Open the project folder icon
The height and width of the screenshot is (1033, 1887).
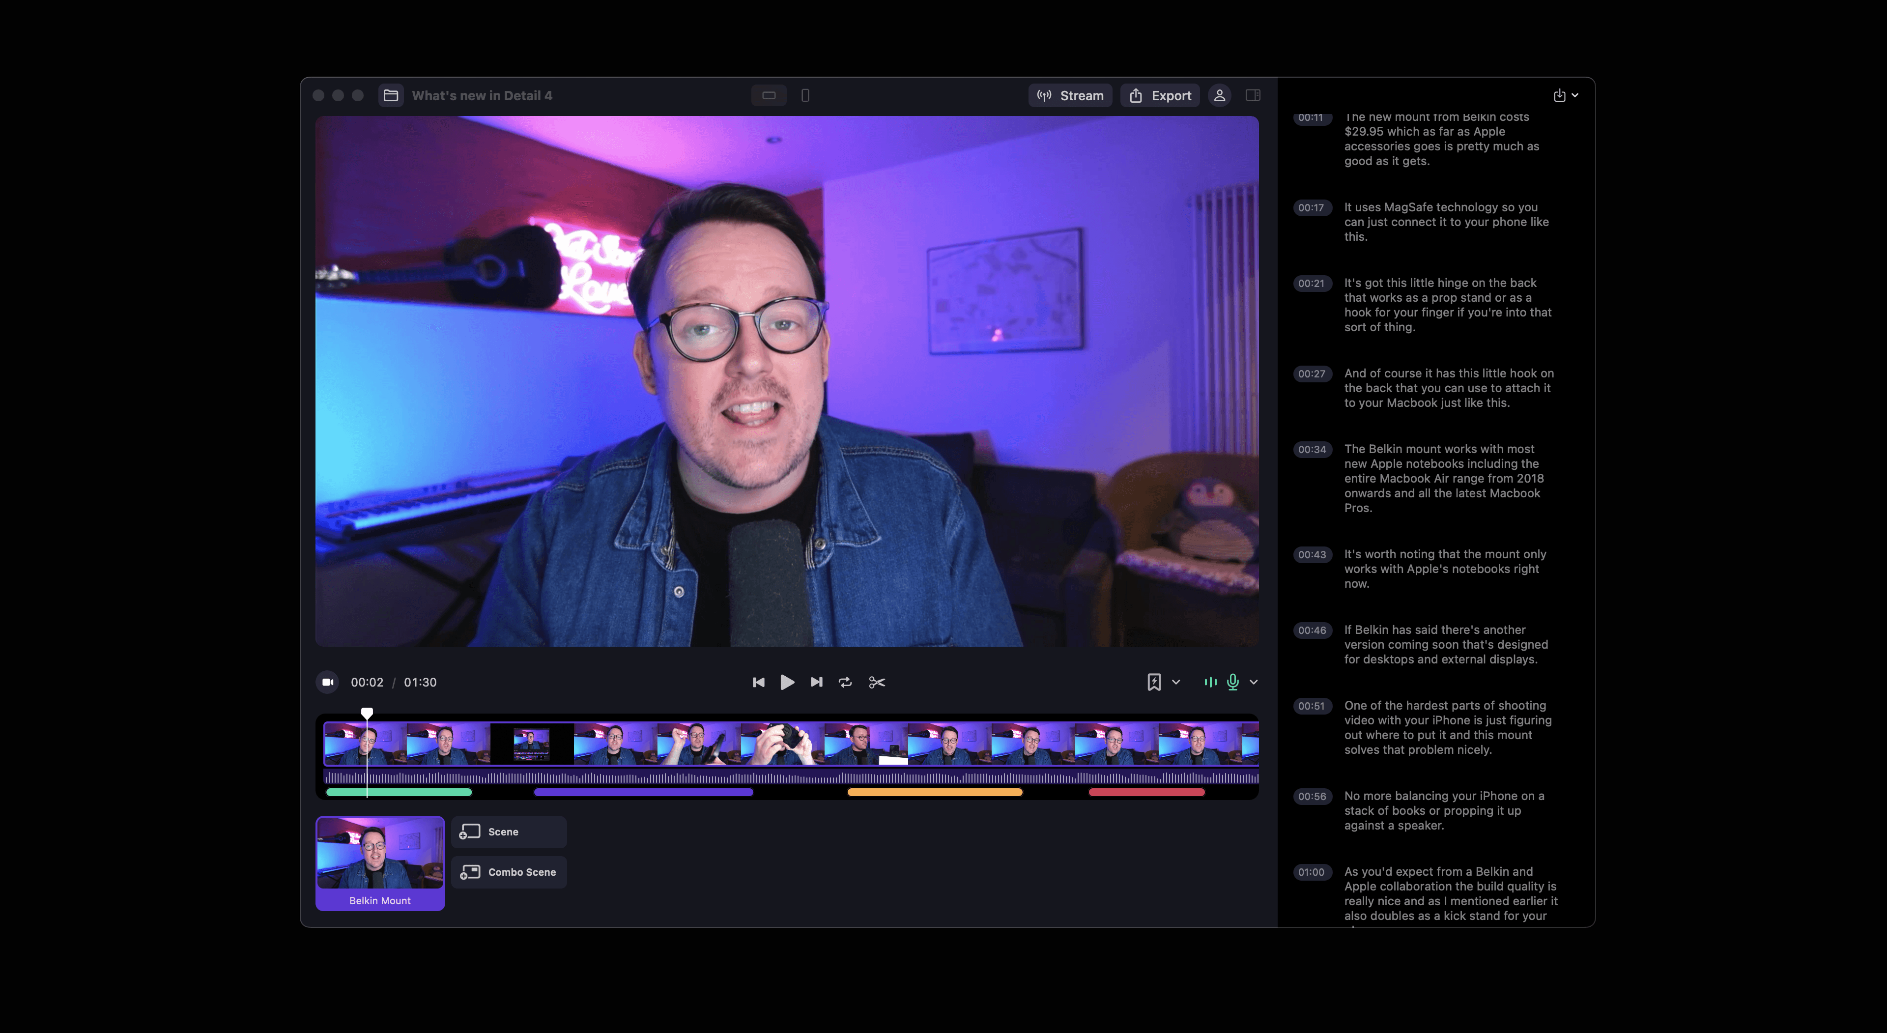tap(391, 95)
